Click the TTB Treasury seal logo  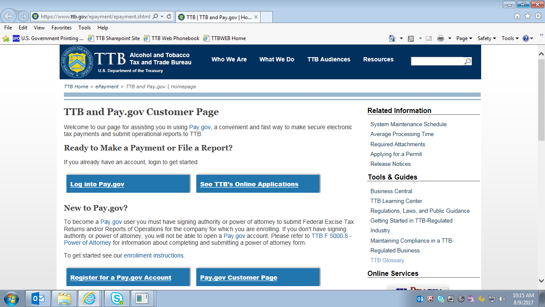pos(77,62)
